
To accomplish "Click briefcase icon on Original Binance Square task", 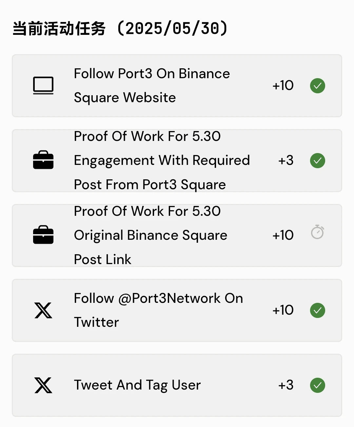I will pos(43,235).
